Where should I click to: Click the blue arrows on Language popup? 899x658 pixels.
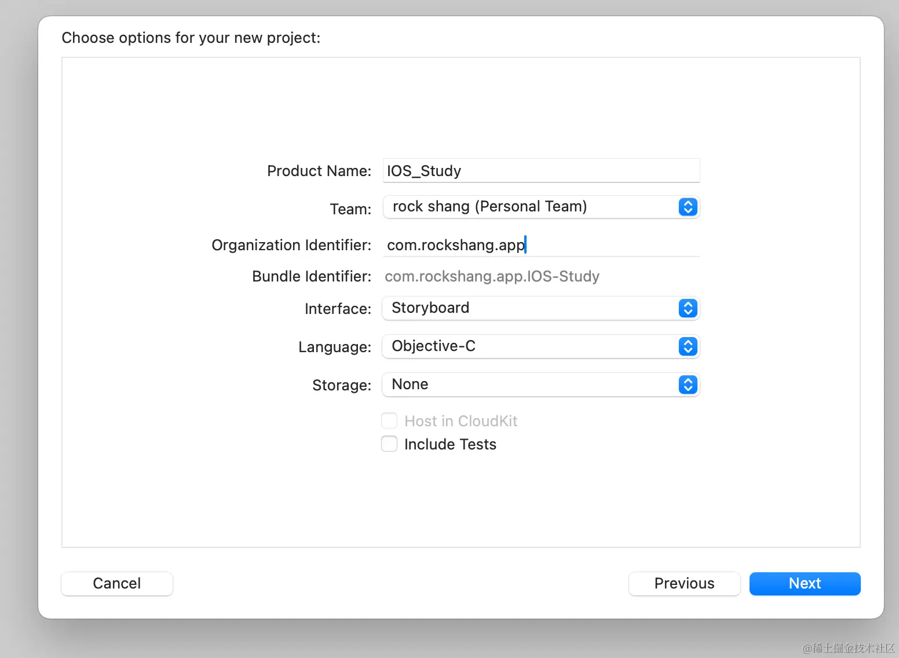pyautogui.click(x=688, y=346)
